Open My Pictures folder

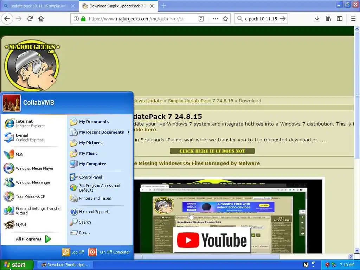[100, 143]
